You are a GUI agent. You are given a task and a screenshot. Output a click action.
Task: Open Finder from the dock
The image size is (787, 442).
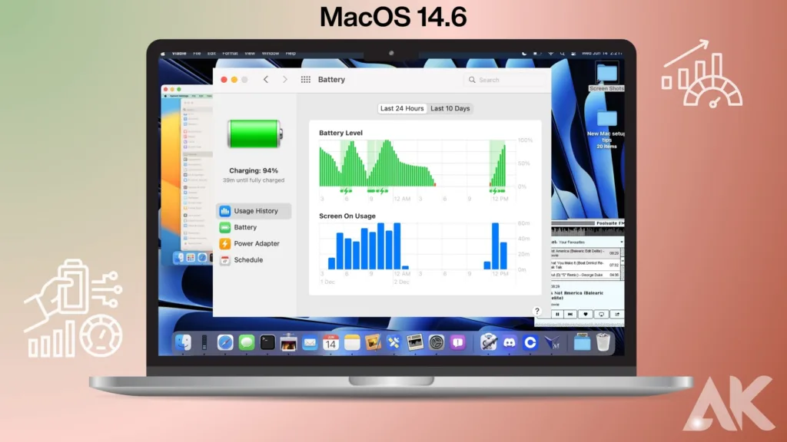183,343
